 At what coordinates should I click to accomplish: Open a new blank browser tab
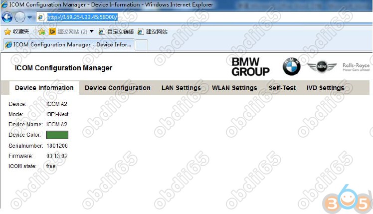[x=141, y=45]
